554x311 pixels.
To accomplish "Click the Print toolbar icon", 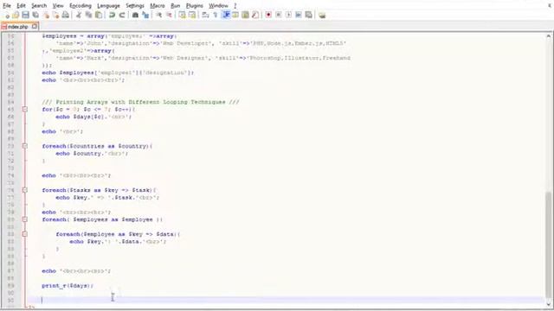I will (66, 15).
